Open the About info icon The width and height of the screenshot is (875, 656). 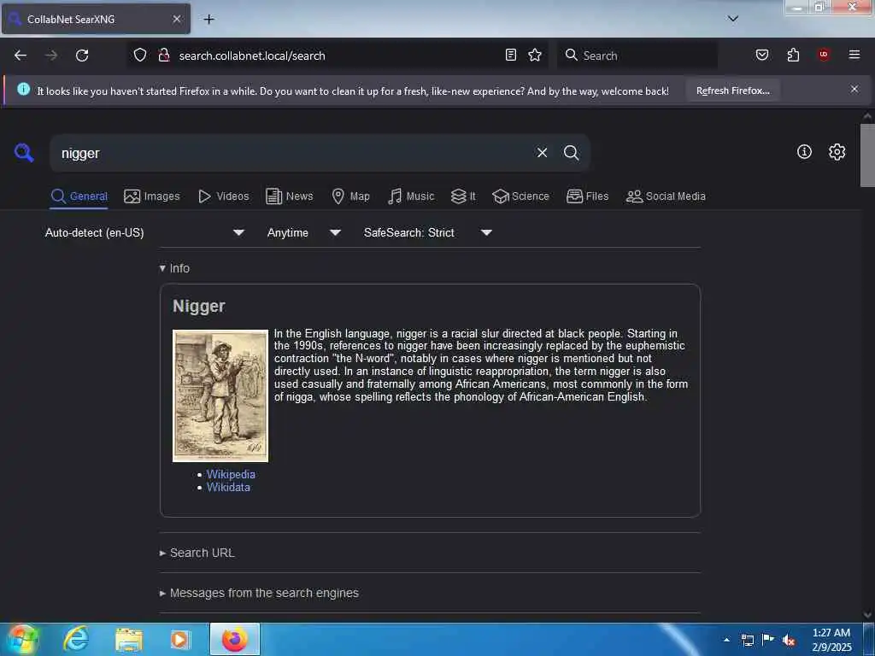(804, 151)
